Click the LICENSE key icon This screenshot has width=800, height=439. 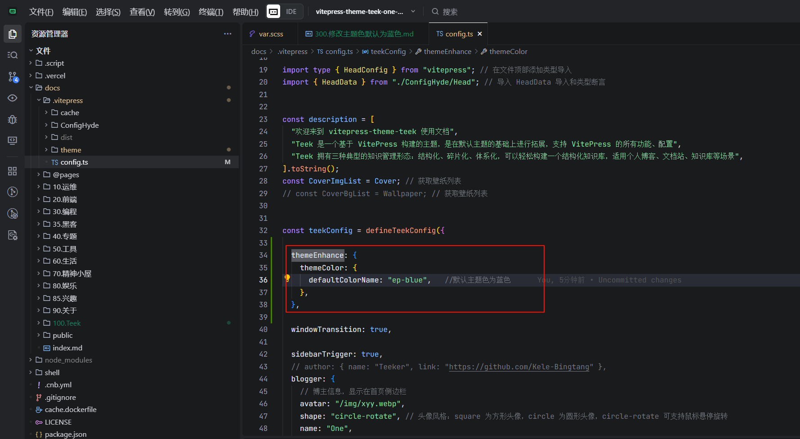click(39, 422)
